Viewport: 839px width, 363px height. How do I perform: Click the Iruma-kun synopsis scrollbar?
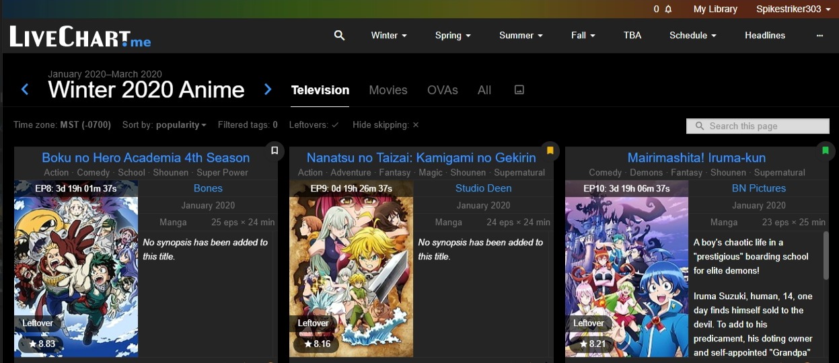tap(826, 255)
